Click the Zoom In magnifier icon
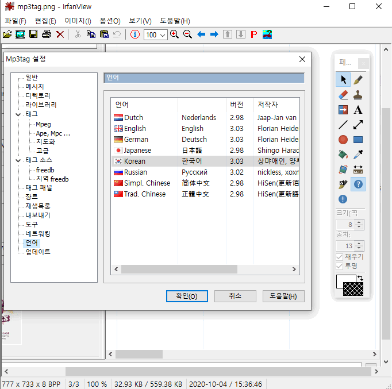This screenshot has height=389, width=392. tap(174, 34)
